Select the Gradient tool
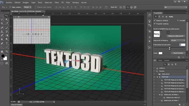Viewport: 189px width, 106px height. 6,35
